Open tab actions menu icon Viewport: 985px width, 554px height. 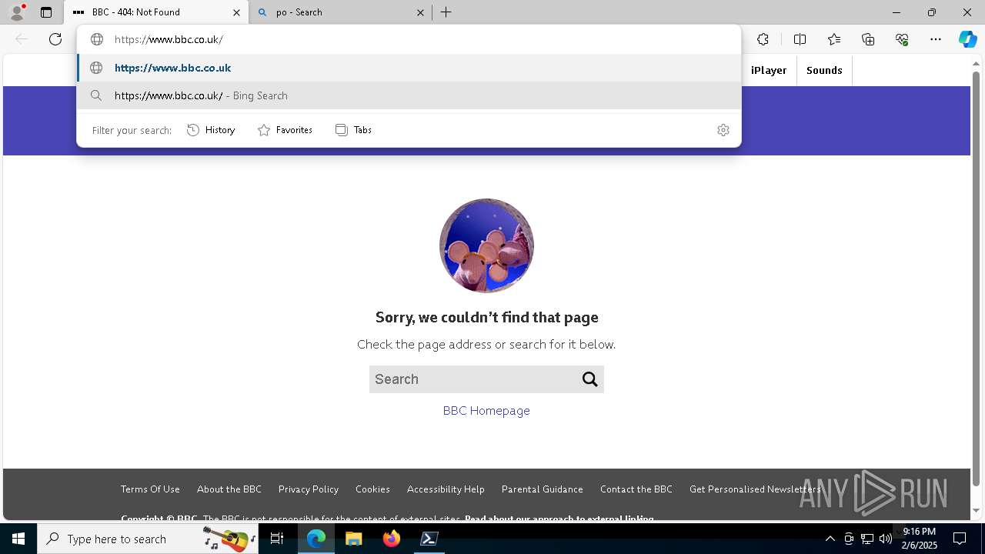[46, 12]
